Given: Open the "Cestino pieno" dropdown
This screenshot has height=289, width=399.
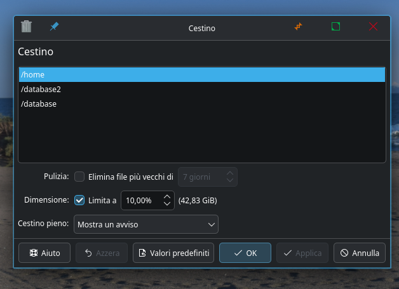Looking at the screenshot, I should click(146, 224).
